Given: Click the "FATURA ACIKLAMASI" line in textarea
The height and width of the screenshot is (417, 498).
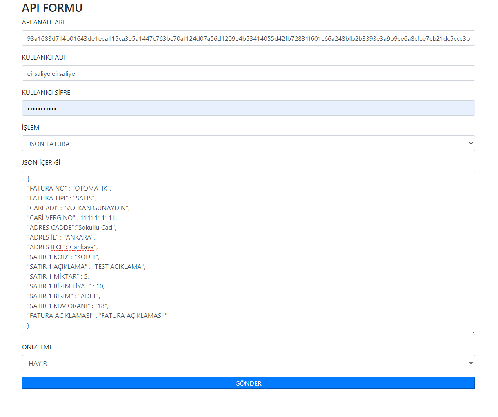Looking at the screenshot, I should (97, 316).
